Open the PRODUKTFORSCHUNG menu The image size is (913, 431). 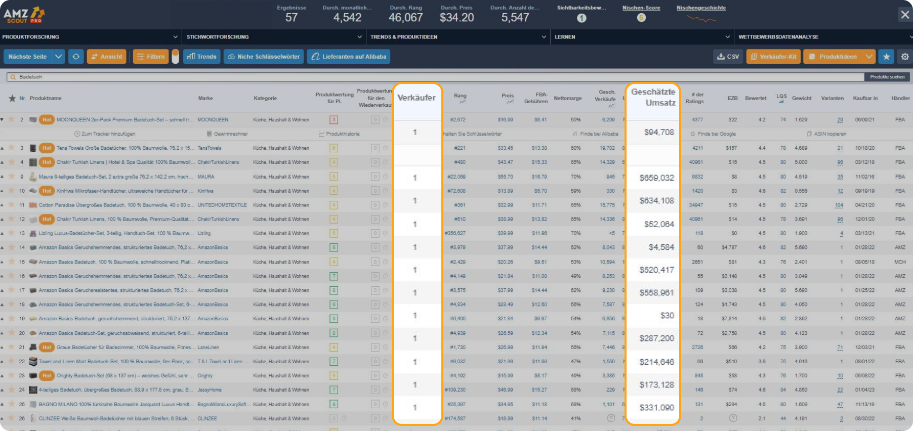click(x=91, y=37)
